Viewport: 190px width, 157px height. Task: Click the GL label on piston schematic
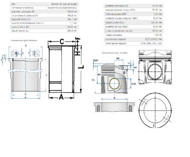coord(93,80)
